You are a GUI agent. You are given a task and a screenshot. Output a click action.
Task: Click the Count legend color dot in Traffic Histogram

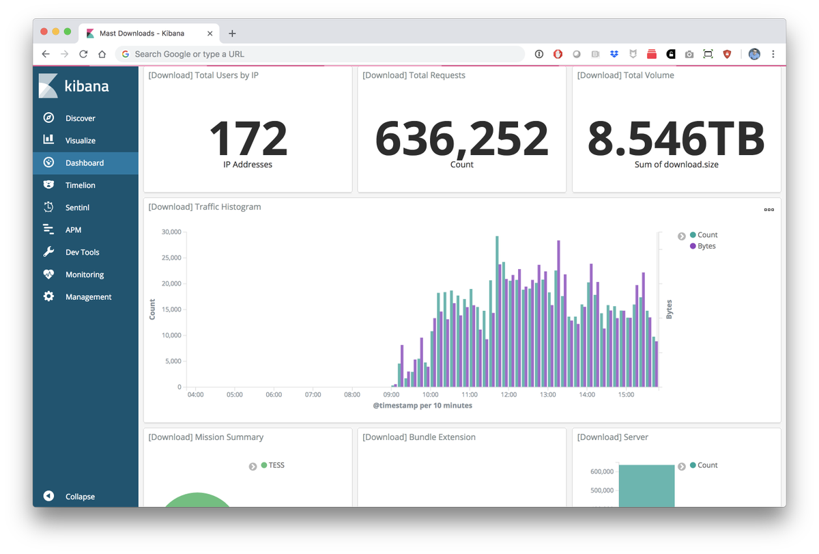coord(693,235)
